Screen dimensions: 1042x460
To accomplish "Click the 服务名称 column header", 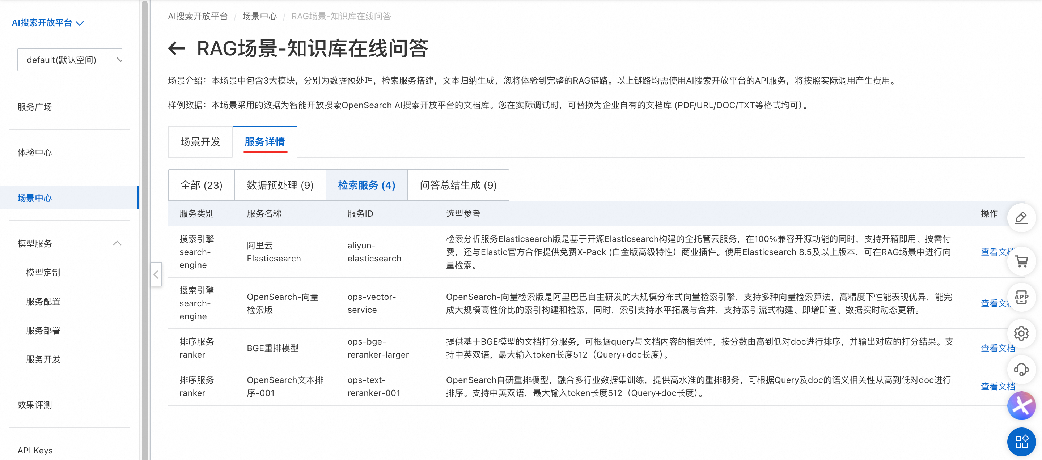I will coord(264,213).
